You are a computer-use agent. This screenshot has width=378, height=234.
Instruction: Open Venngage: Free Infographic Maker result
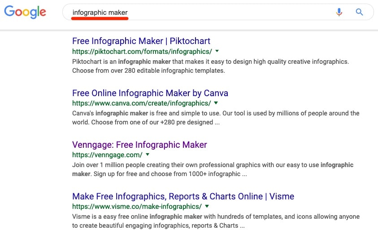tap(139, 145)
